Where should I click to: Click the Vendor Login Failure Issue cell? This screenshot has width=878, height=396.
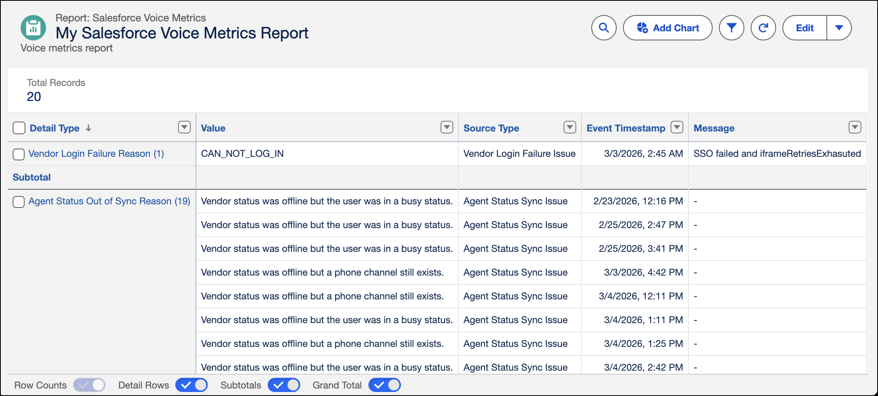pyautogui.click(x=520, y=154)
